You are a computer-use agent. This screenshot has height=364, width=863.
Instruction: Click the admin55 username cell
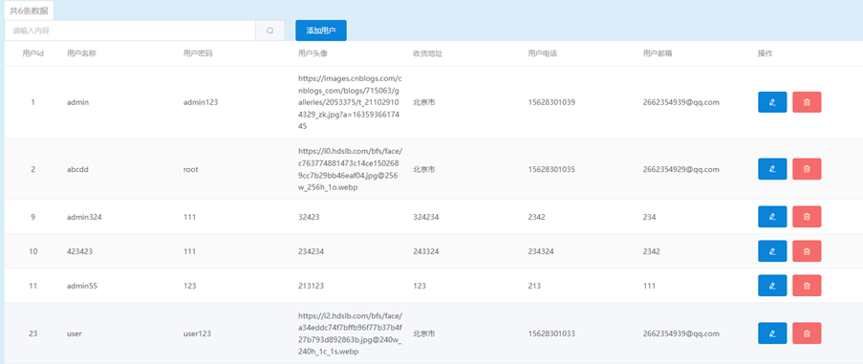click(82, 286)
